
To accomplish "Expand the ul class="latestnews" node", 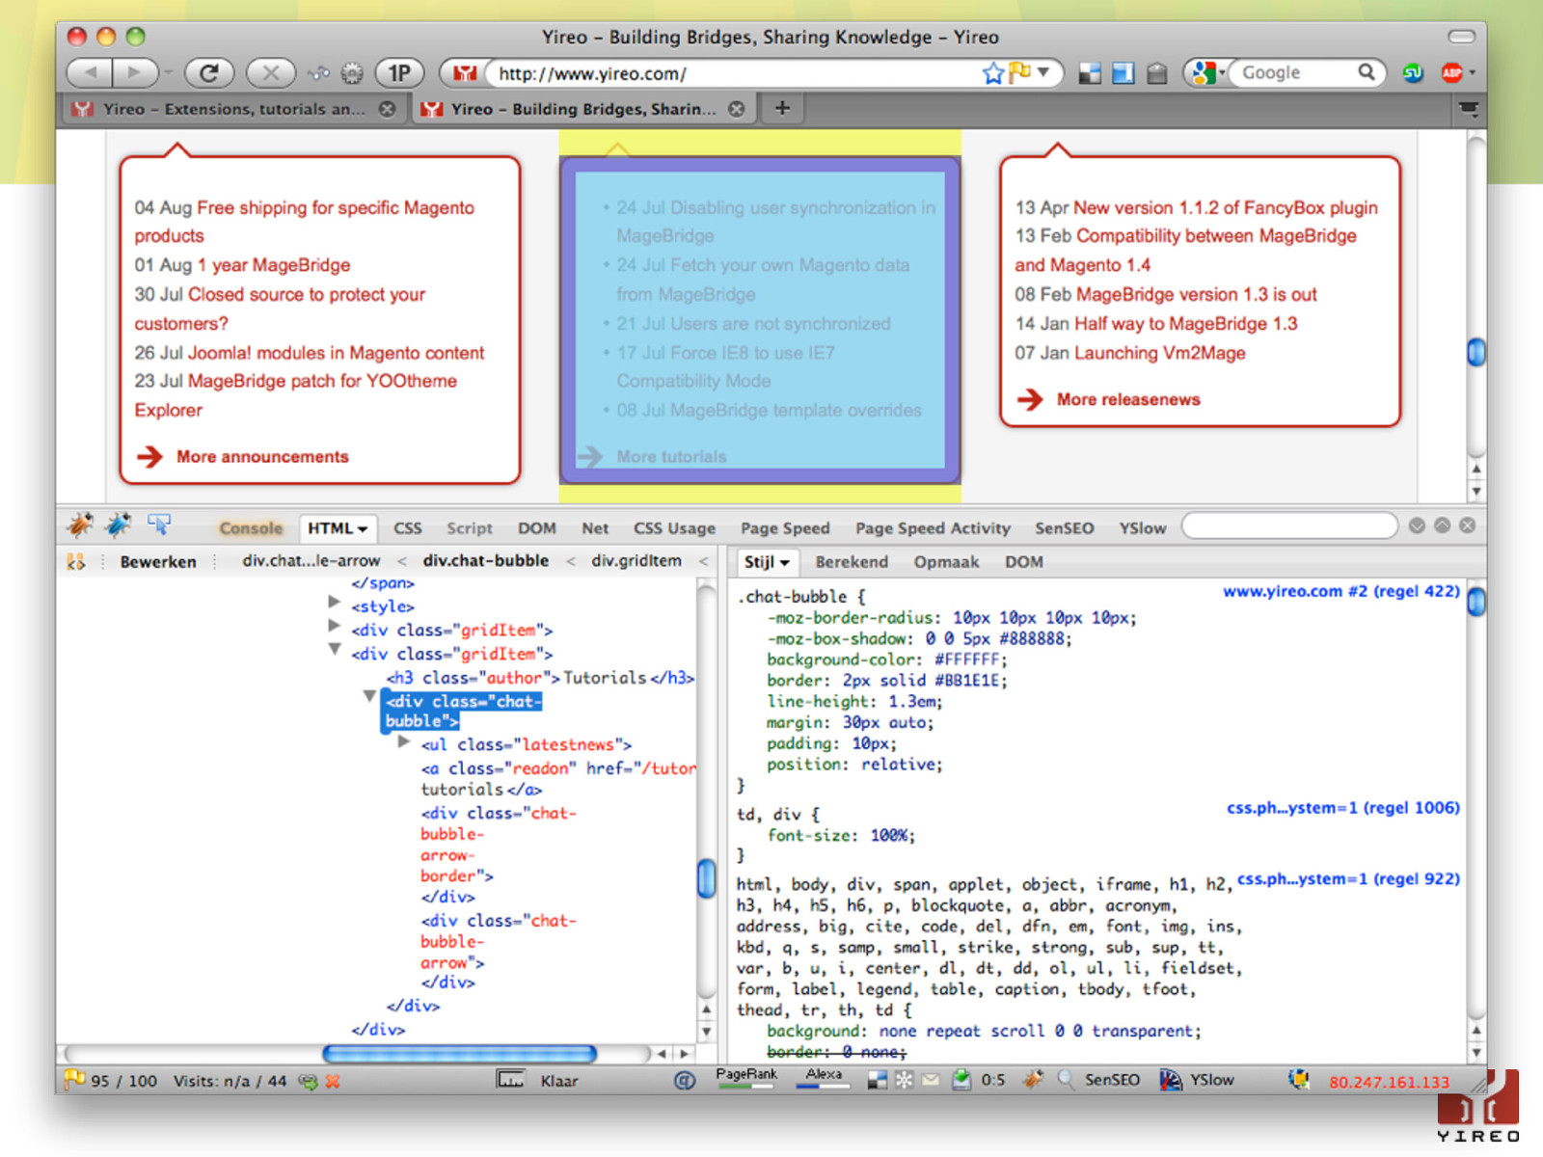I will pos(404,740).
